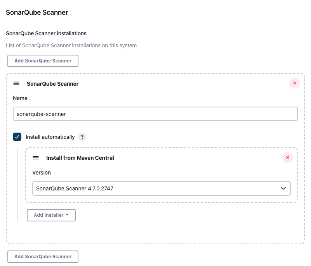
Task: Focus the Name field containing sonarqube-scanner
Action: [155, 114]
